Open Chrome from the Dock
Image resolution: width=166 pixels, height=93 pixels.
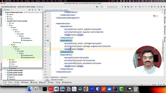86,89
